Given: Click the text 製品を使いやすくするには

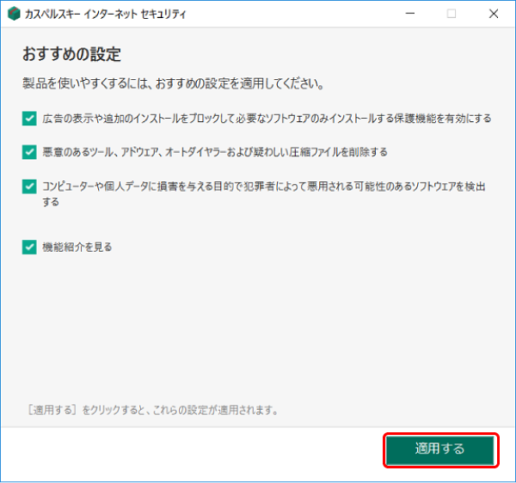Looking at the screenshot, I should 84,83.
